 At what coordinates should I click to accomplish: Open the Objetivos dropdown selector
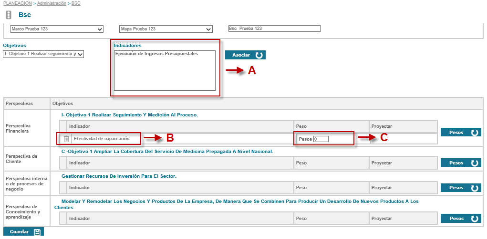coord(43,54)
